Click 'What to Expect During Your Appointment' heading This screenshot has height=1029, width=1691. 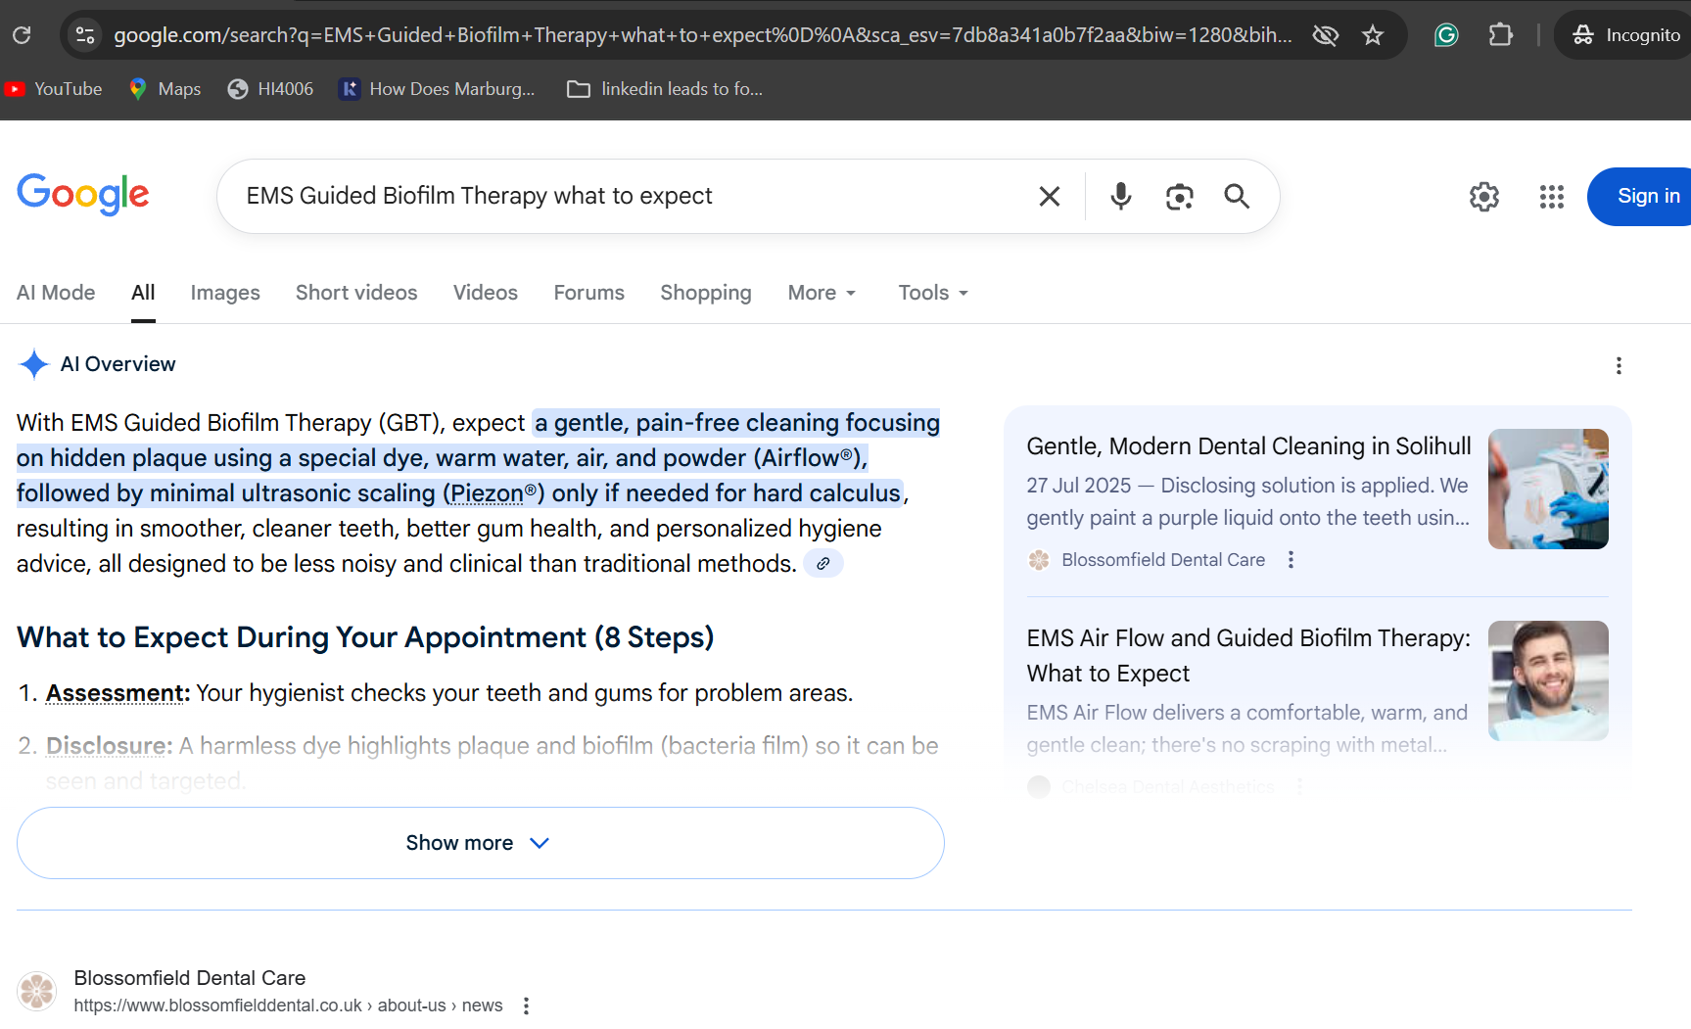[x=365, y=637]
